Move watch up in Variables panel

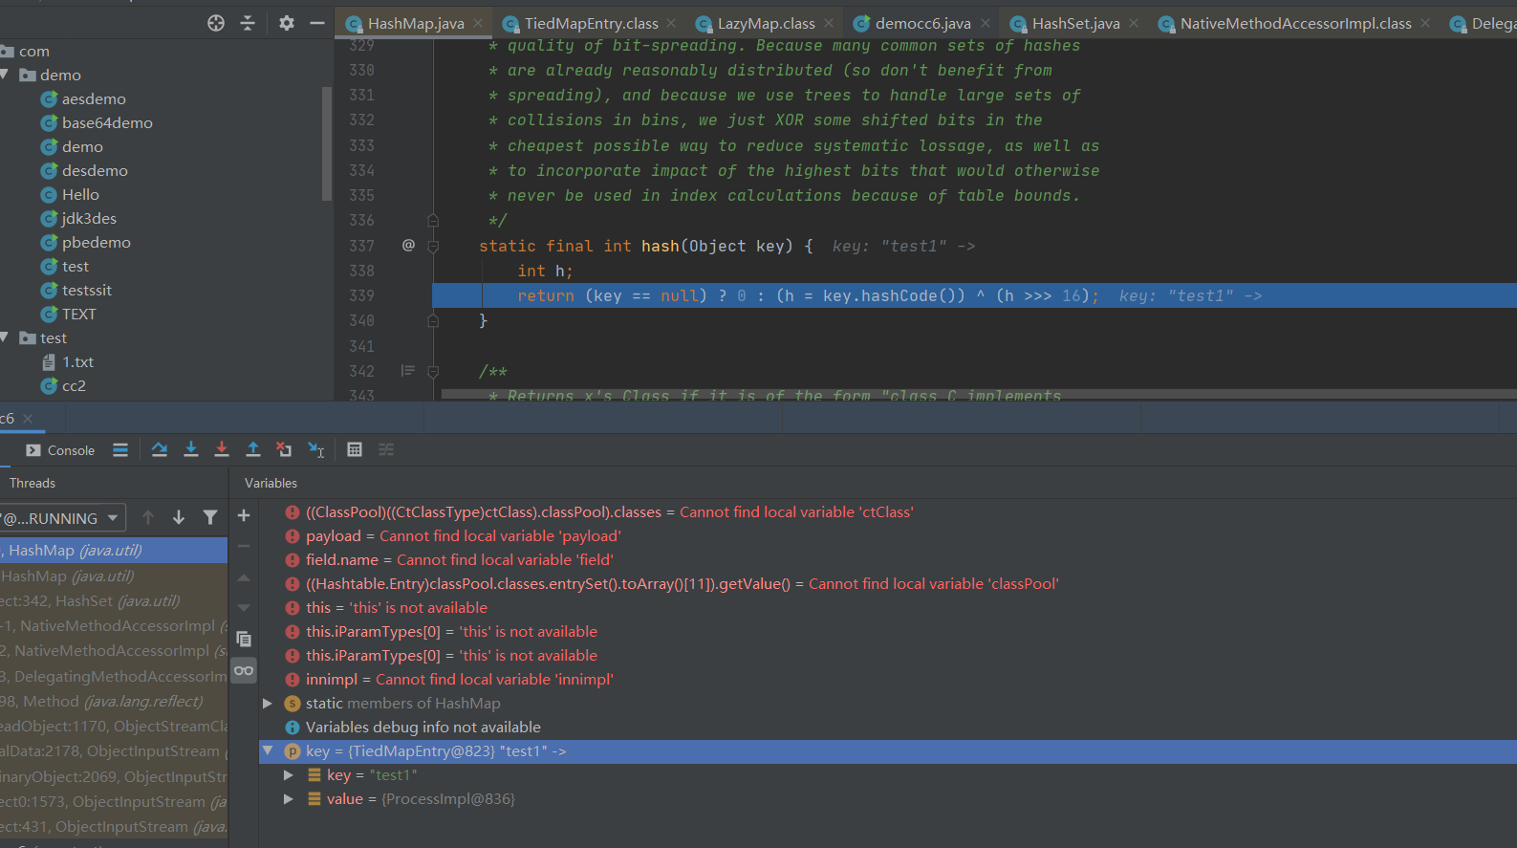tap(244, 577)
